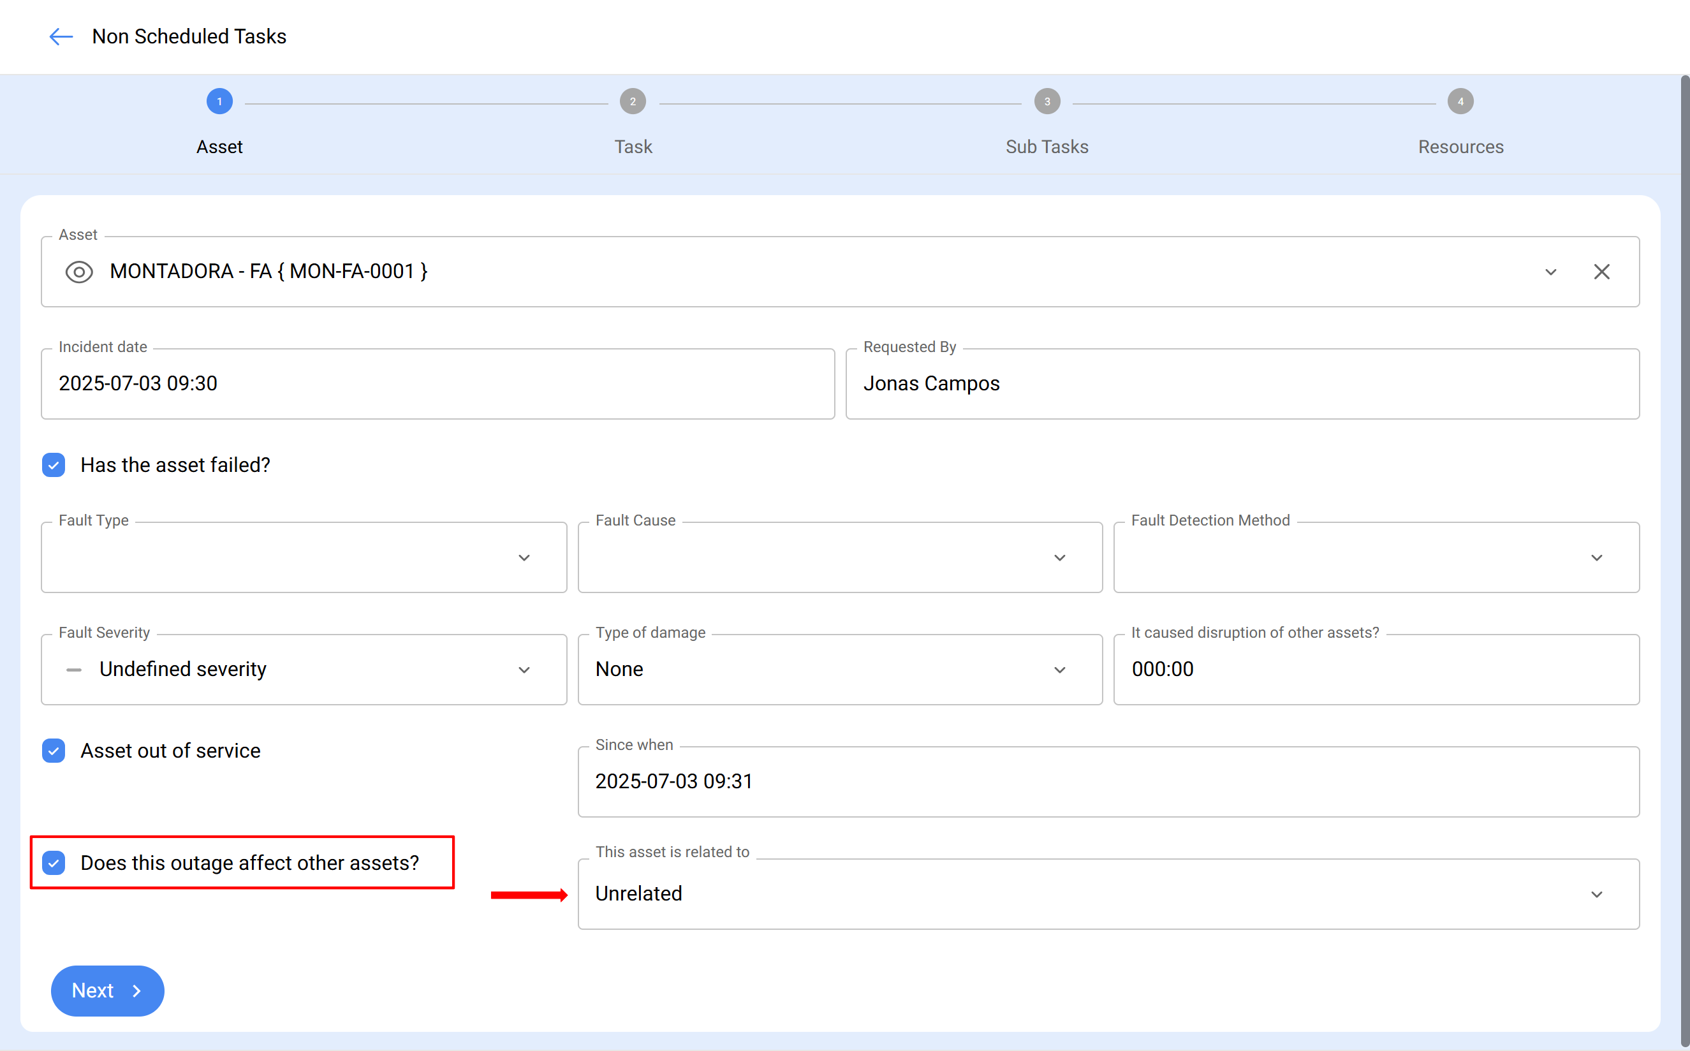
Task: Click the eye icon in Asset field
Action: [x=78, y=272]
